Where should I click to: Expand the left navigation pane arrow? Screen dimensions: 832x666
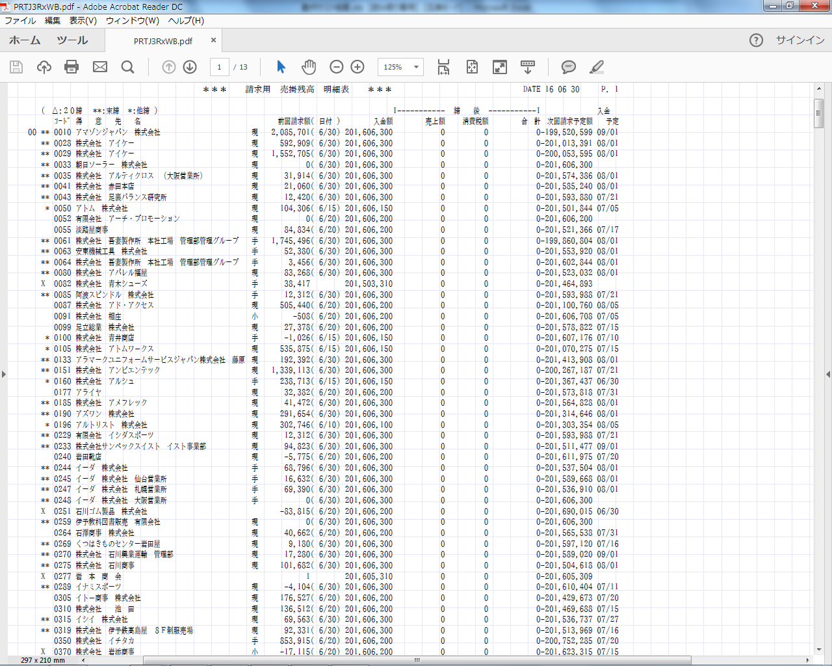[4, 374]
